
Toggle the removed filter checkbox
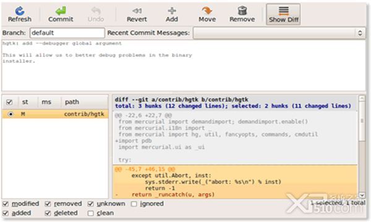[x=48, y=203]
